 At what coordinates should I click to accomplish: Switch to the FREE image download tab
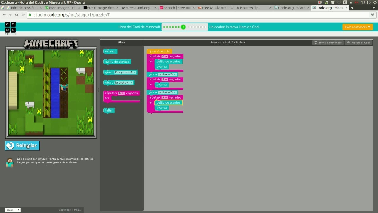pos(100,8)
